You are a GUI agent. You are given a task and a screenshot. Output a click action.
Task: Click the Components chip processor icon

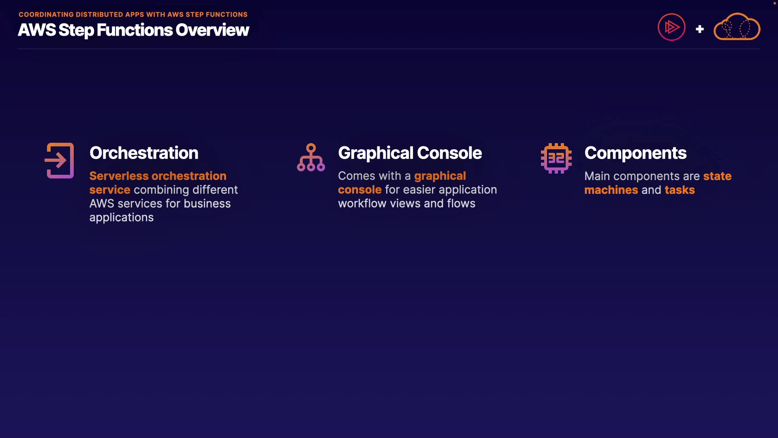pyautogui.click(x=556, y=158)
